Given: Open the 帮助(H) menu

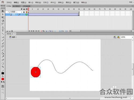Looking at the screenshot, I should tap(84, 2).
